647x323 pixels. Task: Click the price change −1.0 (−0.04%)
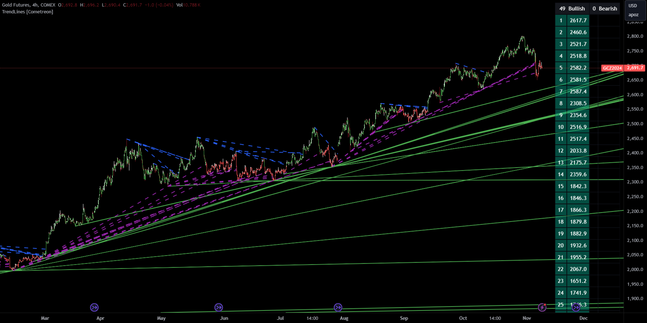click(159, 5)
